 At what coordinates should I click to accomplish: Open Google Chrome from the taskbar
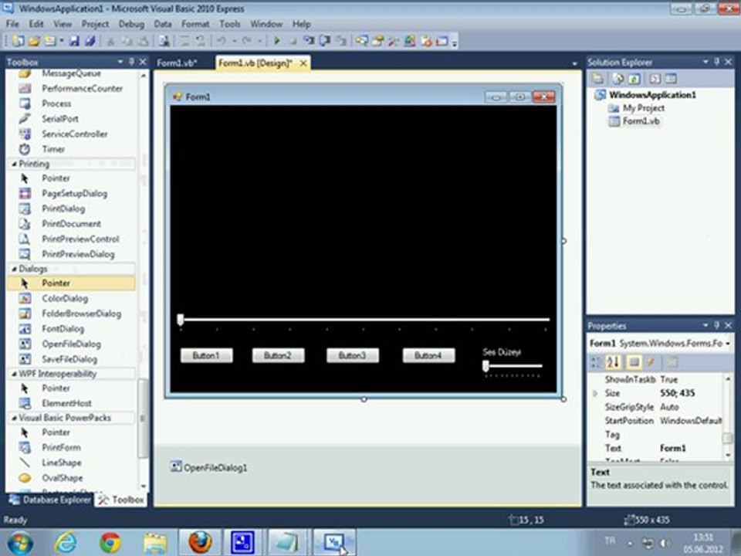pyautogui.click(x=110, y=542)
